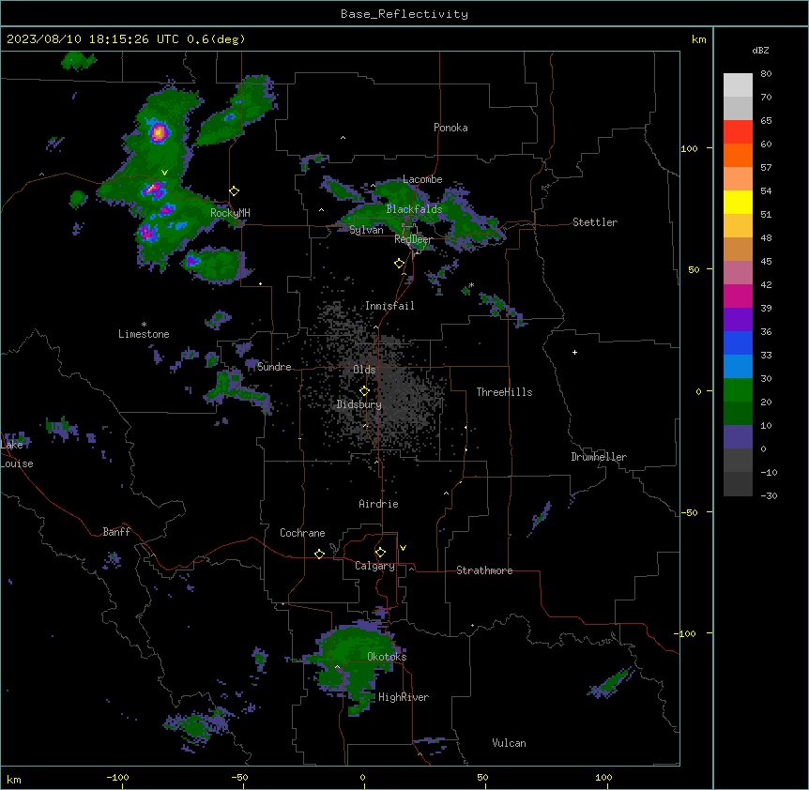Select the royal blue swatch in dBZ legend
The width and height of the screenshot is (809, 790).
point(738,342)
